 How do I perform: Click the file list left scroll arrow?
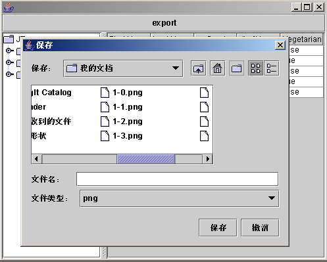[37, 159]
